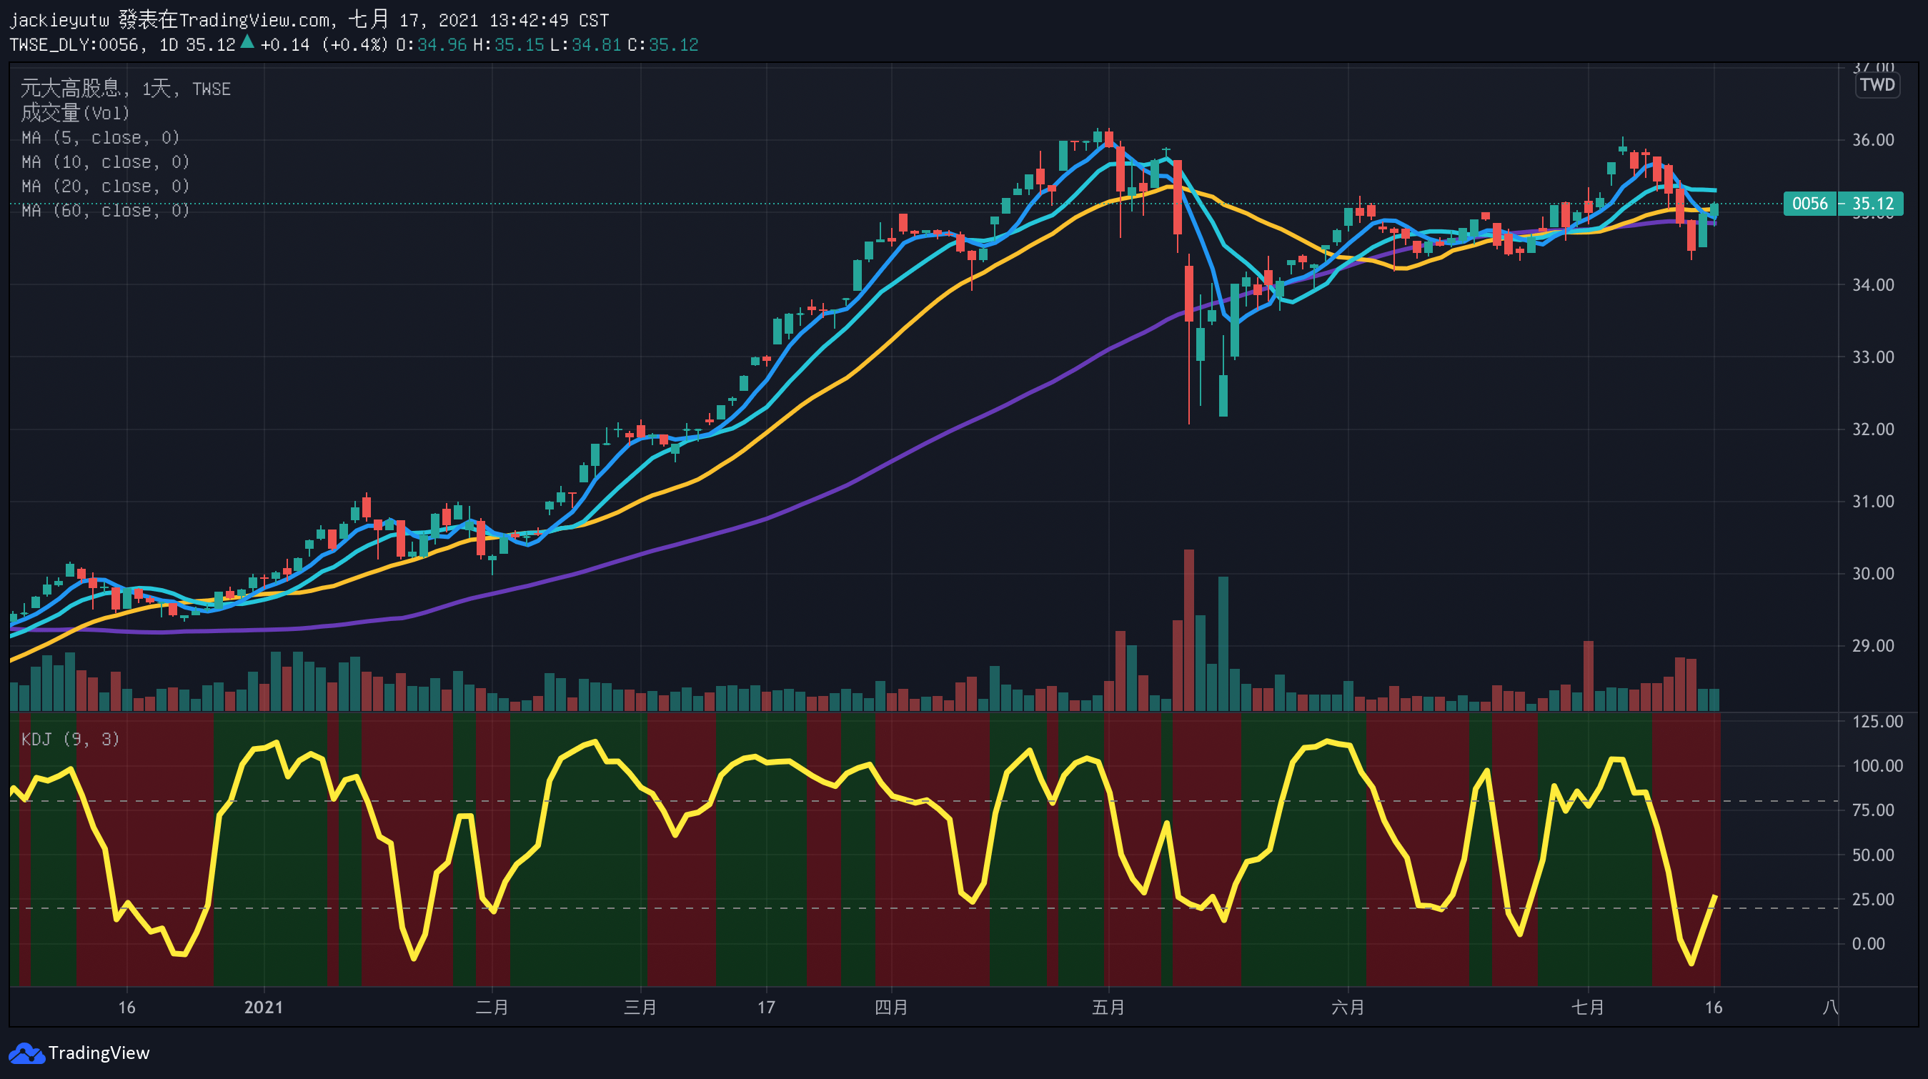Click the TWD currency badge
The image size is (1928, 1079).
[1877, 84]
